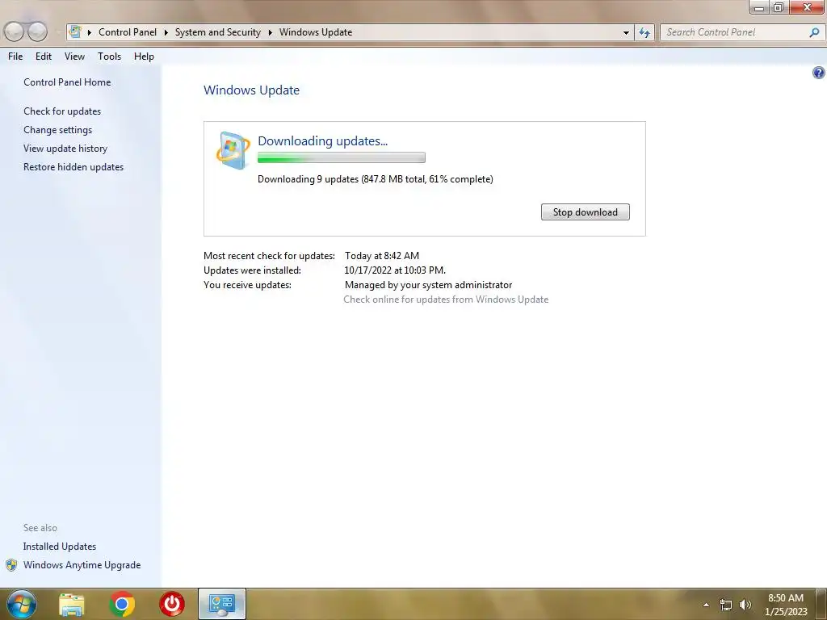Click Check online for updates from Windows Update
The width and height of the screenshot is (827, 620).
[446, 300]
